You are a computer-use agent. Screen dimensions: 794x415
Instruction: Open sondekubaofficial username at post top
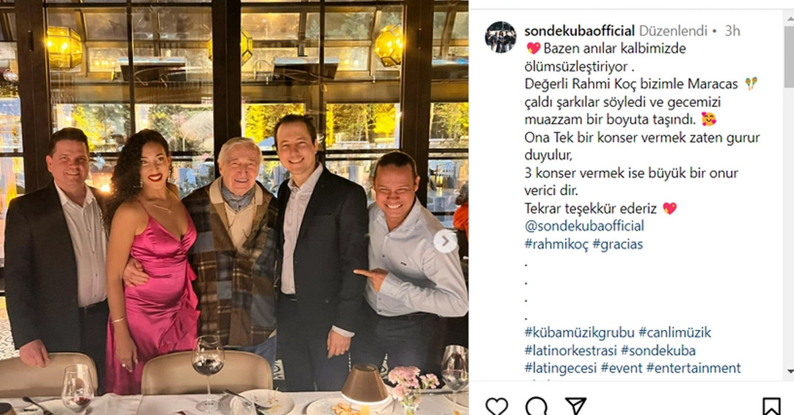pos(579,31)
